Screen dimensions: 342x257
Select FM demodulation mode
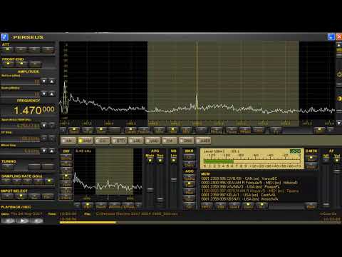(170, 141)
